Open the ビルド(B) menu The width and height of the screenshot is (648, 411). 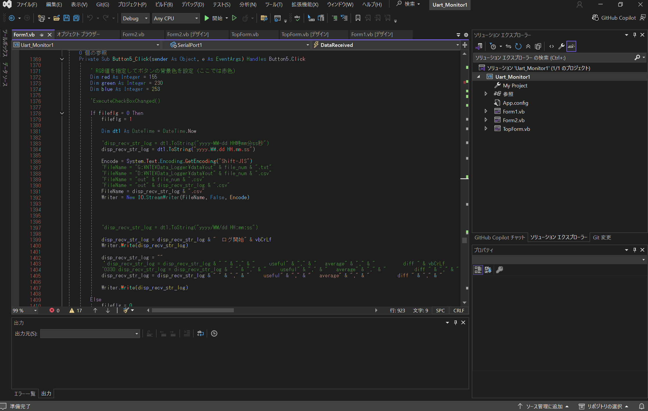(164, 5)
